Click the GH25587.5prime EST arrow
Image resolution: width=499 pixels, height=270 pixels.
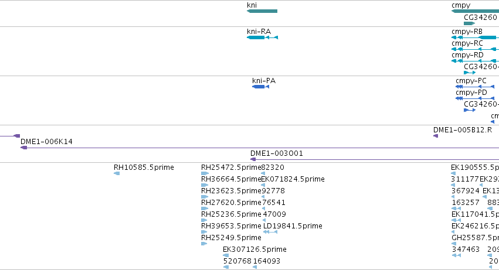[x=454, y=244]
